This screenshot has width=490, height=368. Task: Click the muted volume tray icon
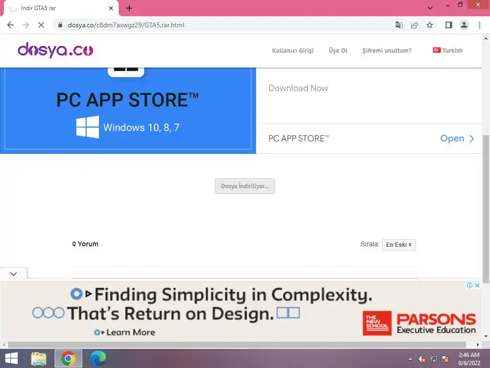point(422,359)
